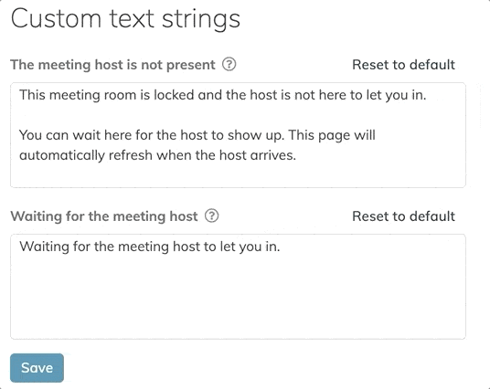Viewport: 490px width, 389px height.
Task: Click the word 'locked' in the first message
Action: (x=174, y=95)
